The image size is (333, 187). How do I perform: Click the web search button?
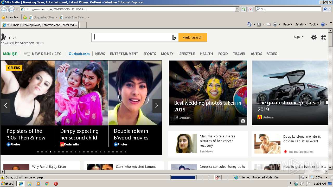tap(193, 37)
